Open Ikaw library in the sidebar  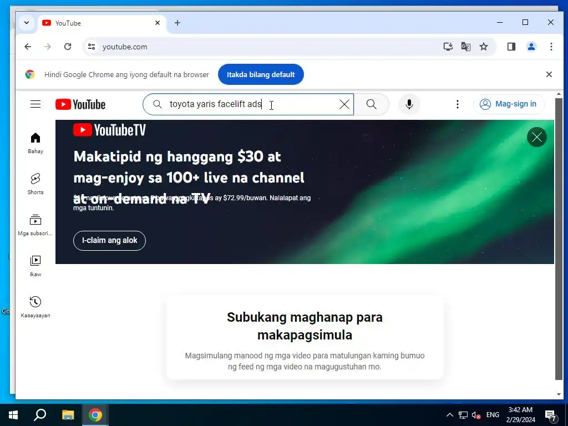click(35, 266)
